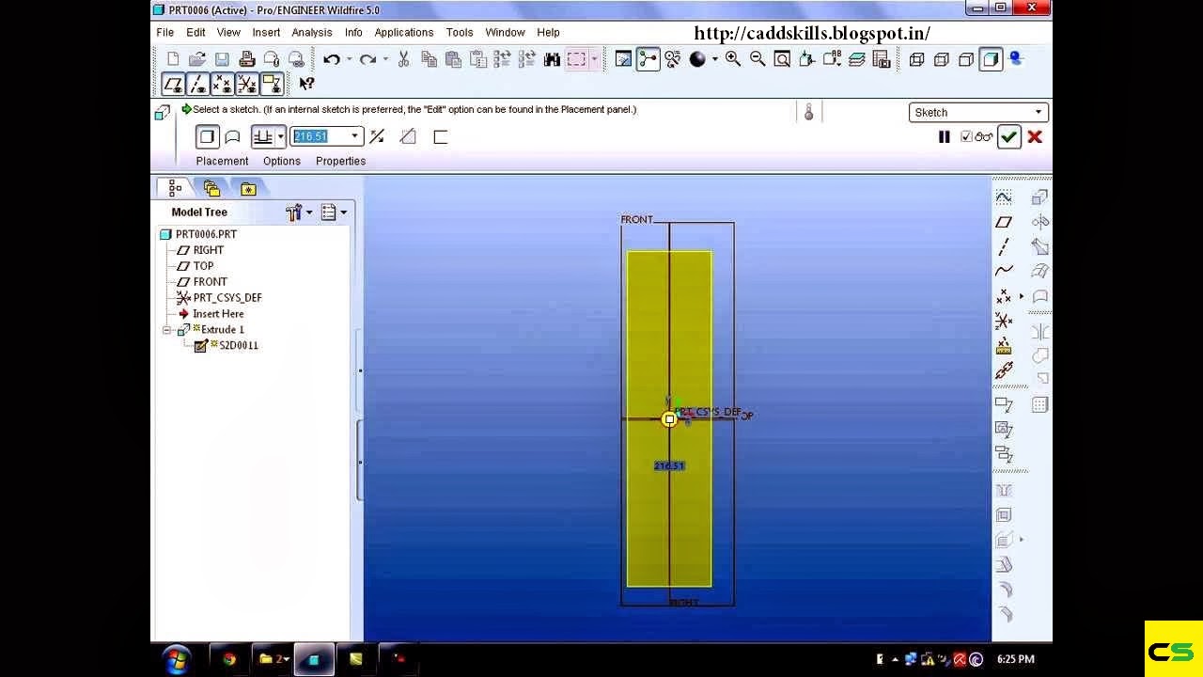The height and width of the screenshot is (677, 1203).
Task: Accept the feature with the green checkmark
Action: [1008, 136]
